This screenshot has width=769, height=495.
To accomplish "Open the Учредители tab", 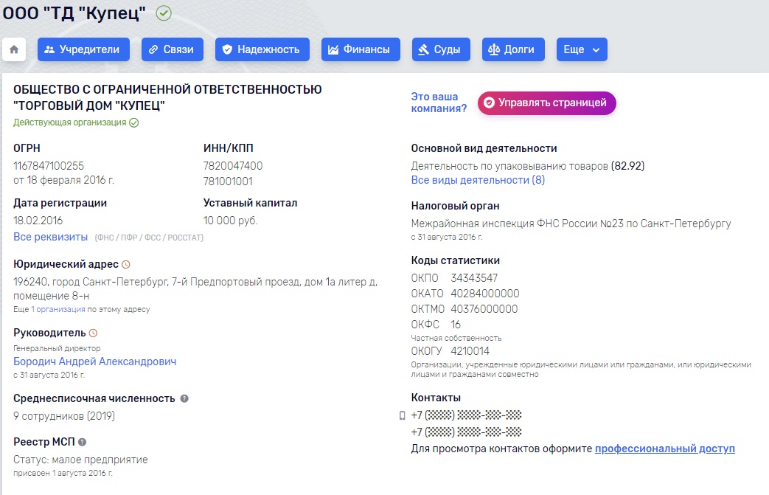I will (83, 49).
